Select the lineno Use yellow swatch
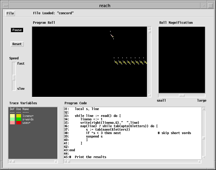Image resolution: width=216 pixels, height=170 pixels. pyautogui.click(x=19, y=116)
